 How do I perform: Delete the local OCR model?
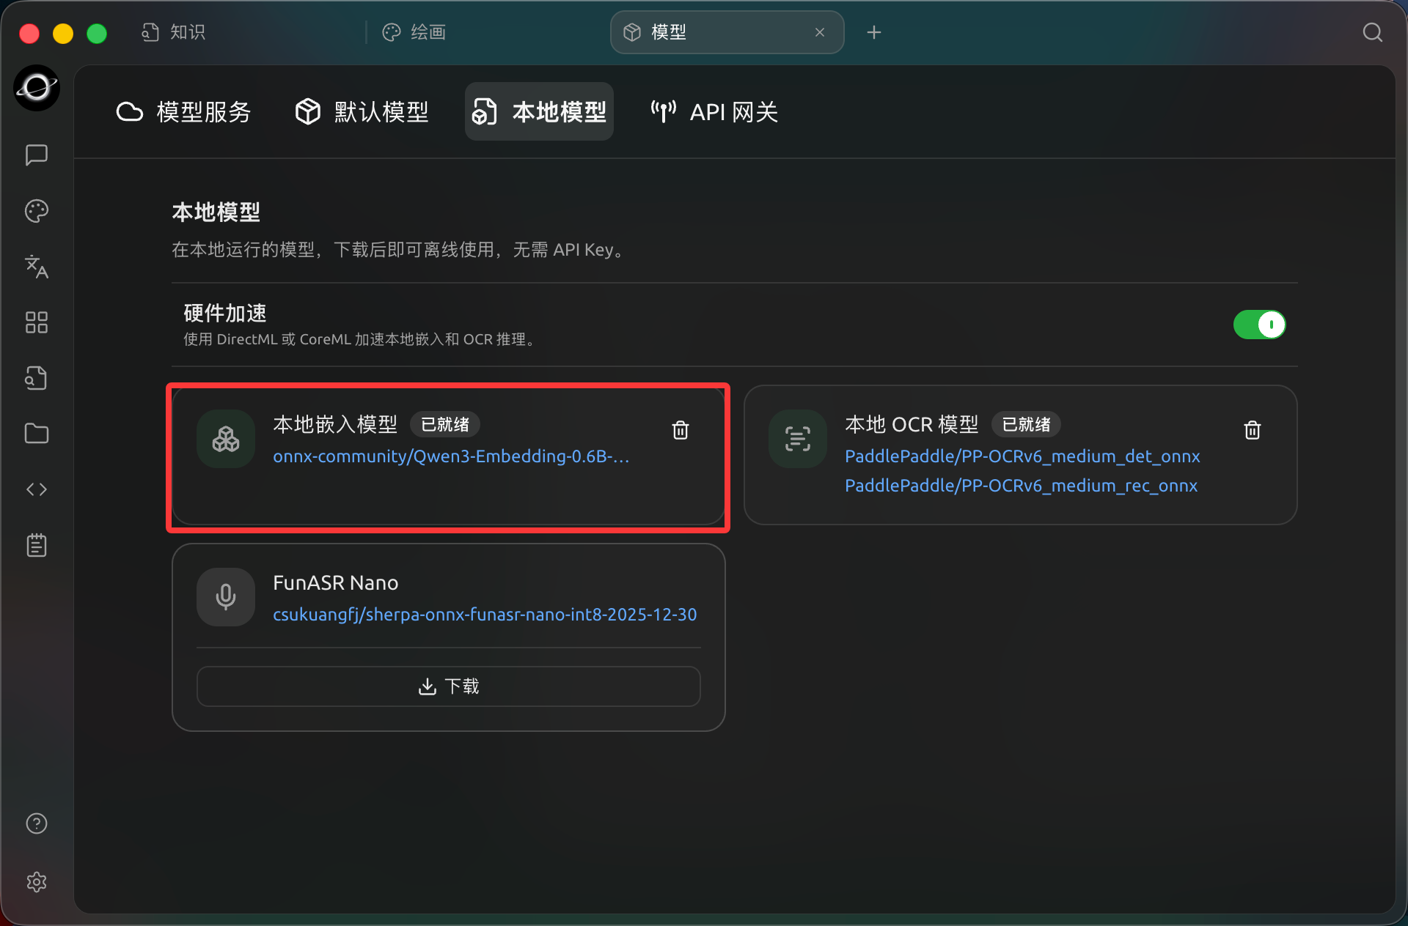tap(1253, 430)
